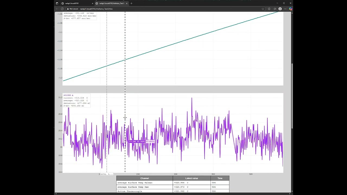This screenshot has width=347, height=195.
Task: Open the tab actions menu icon
Action: 57,4
